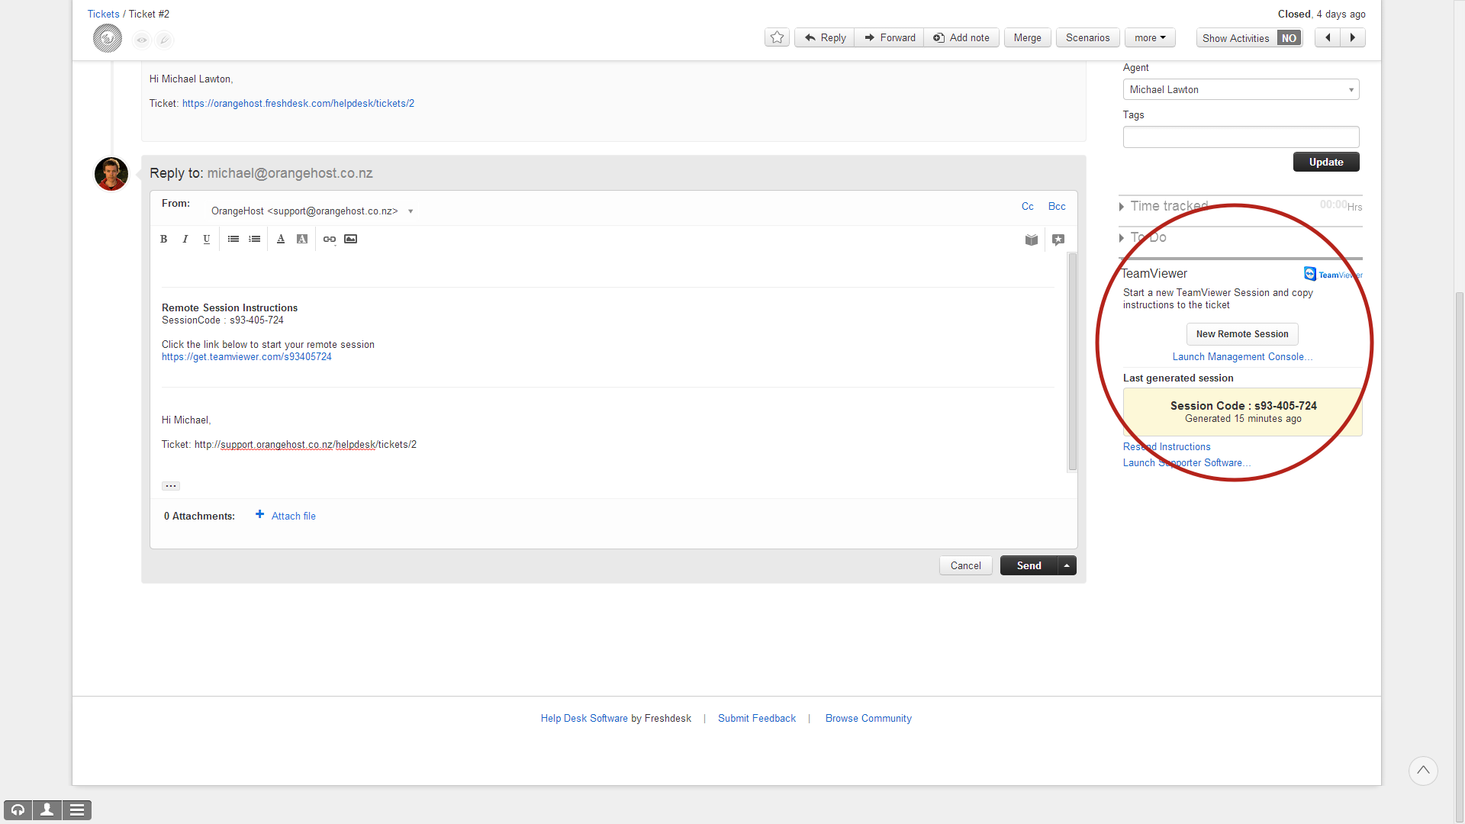Star this ticket with the star icon
Screen dimensions: 1465x824
click(x=777, y=37)
